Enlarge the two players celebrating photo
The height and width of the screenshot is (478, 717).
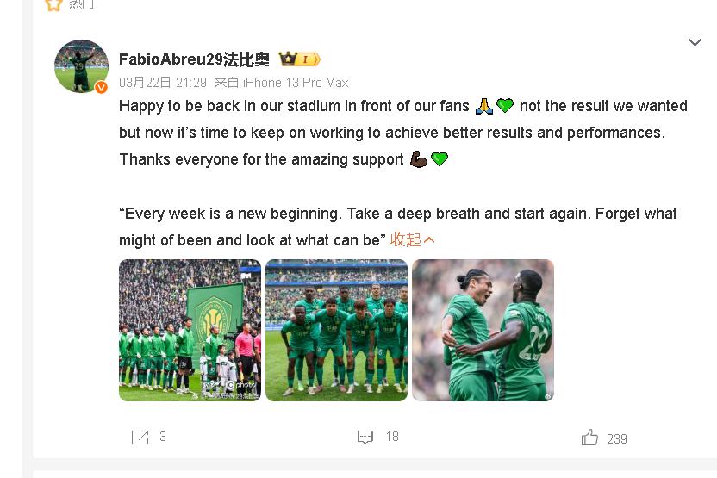tap(483, 330)
